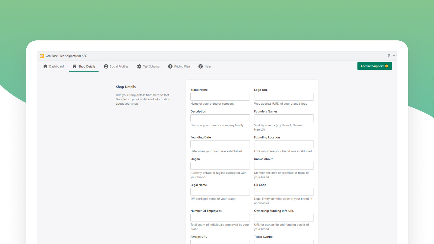Open the Dashboard tab

click(x=53, y=66)
